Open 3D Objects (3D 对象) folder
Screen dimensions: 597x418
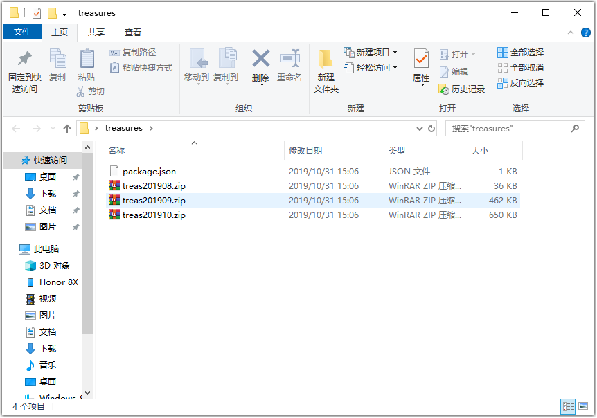(48, 266)
